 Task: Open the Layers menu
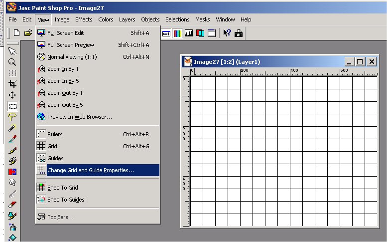tap(127, 19)
